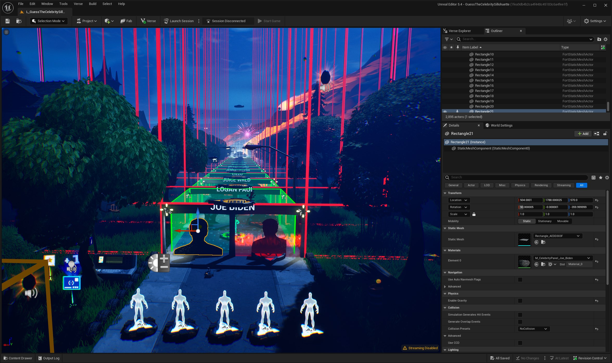Click the Element 0 material thumbnail
This screenshot has height=363, width=612.
point(524,261)
